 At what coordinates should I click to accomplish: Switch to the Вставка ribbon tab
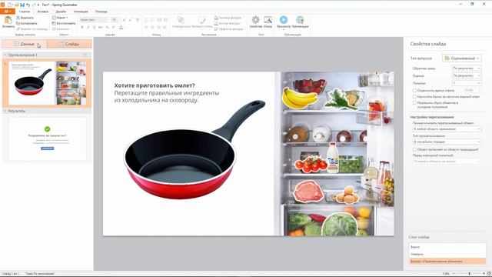[43, 12]
